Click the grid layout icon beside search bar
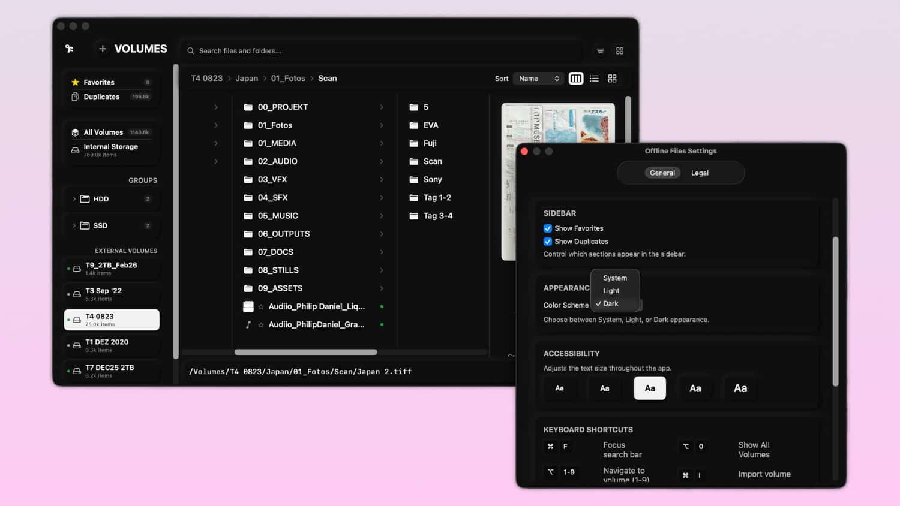The width and height of the screenshot is (900, 506). coord(620,51)
